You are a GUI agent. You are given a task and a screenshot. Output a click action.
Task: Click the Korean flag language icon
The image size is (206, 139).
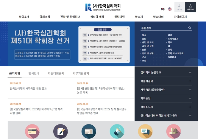pyautogui.click(x=163, y=9)
